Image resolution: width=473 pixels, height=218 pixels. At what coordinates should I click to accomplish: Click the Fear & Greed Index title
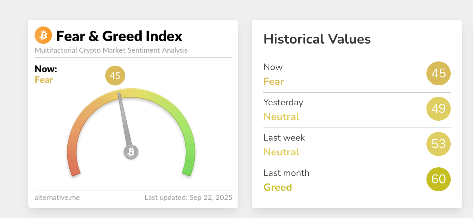(119, 36)
